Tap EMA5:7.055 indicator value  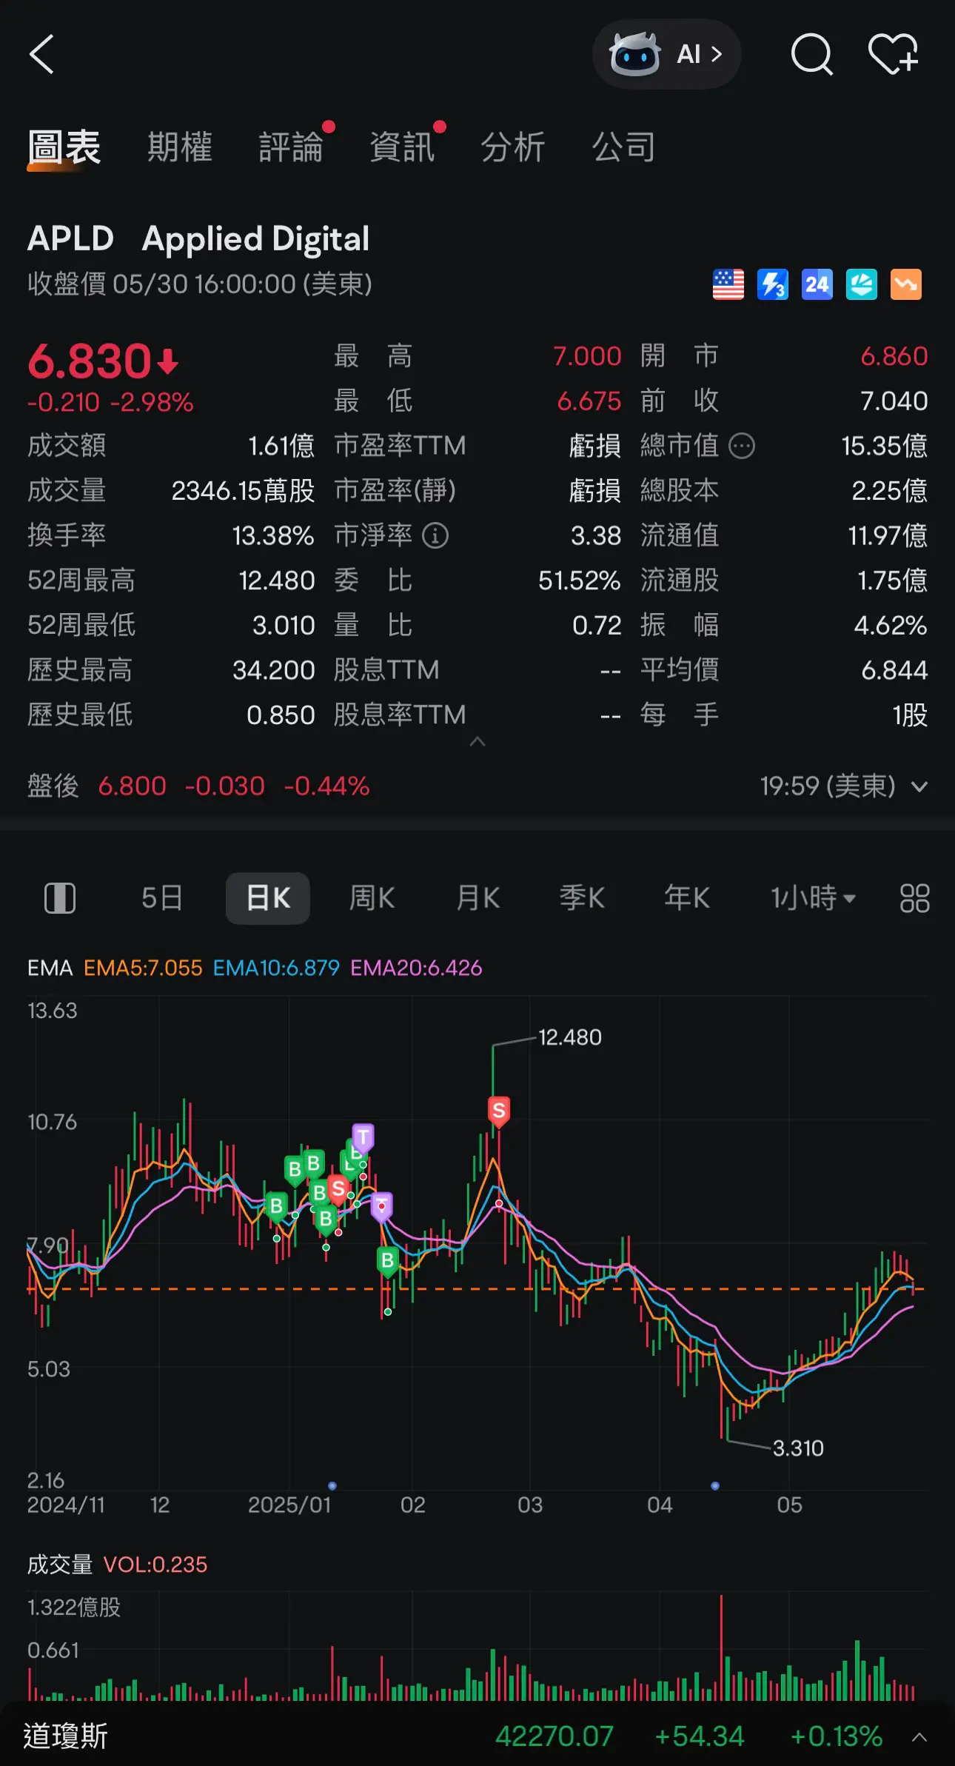pos(143,968)
